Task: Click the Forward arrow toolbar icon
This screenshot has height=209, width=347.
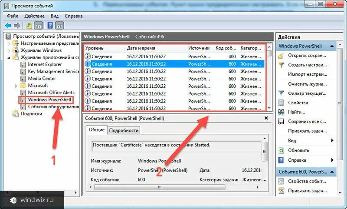Action: [17, 26]
